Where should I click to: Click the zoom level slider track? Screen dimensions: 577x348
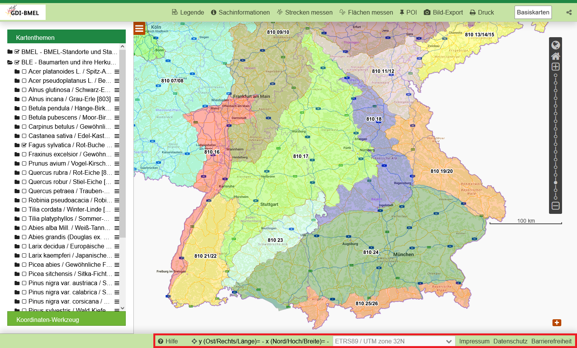(x=556, y=136)
